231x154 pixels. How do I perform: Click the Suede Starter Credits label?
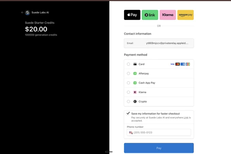[40, 23]
